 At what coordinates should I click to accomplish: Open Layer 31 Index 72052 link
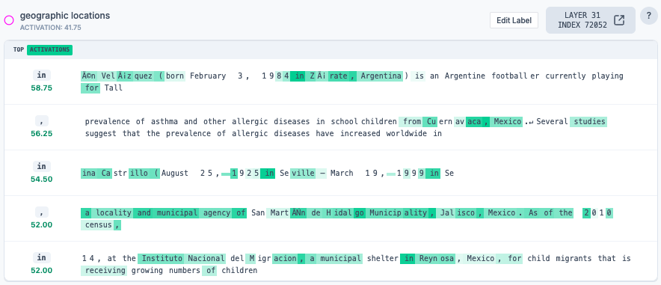(590, 20)
